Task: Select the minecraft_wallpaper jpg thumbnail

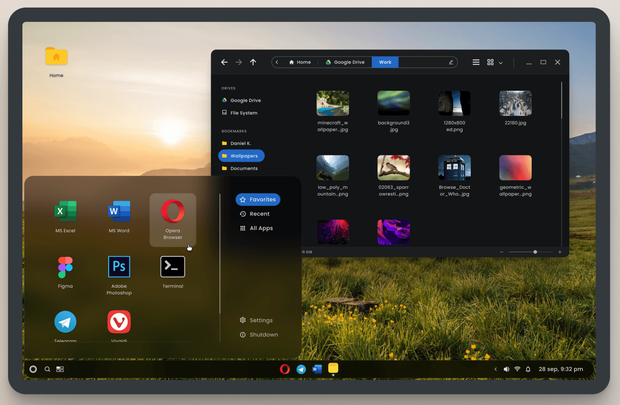Action: coord(333,103)
